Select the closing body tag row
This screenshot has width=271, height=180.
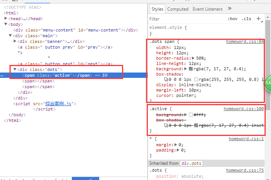(17, 115)
